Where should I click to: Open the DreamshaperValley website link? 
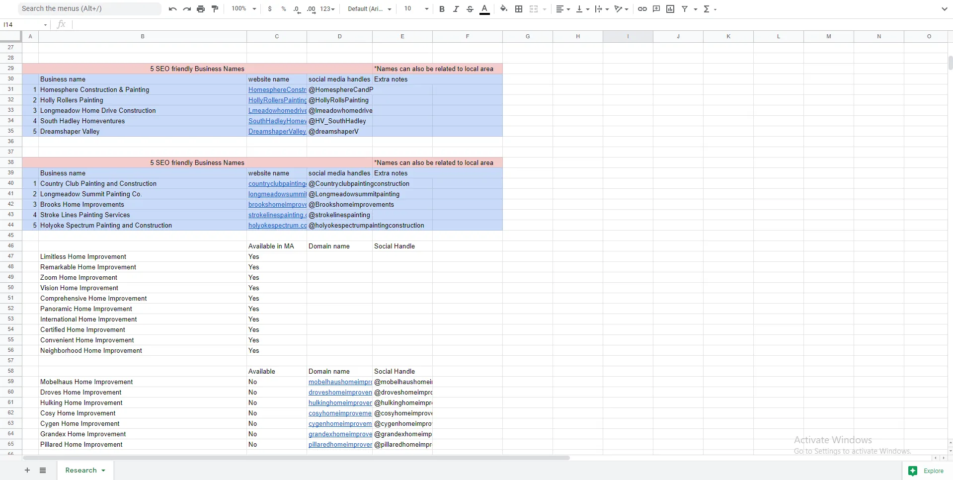click(277, 132)
